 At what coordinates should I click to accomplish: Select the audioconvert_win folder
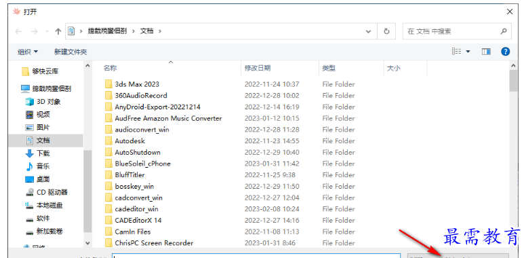[x=142, y=130]
